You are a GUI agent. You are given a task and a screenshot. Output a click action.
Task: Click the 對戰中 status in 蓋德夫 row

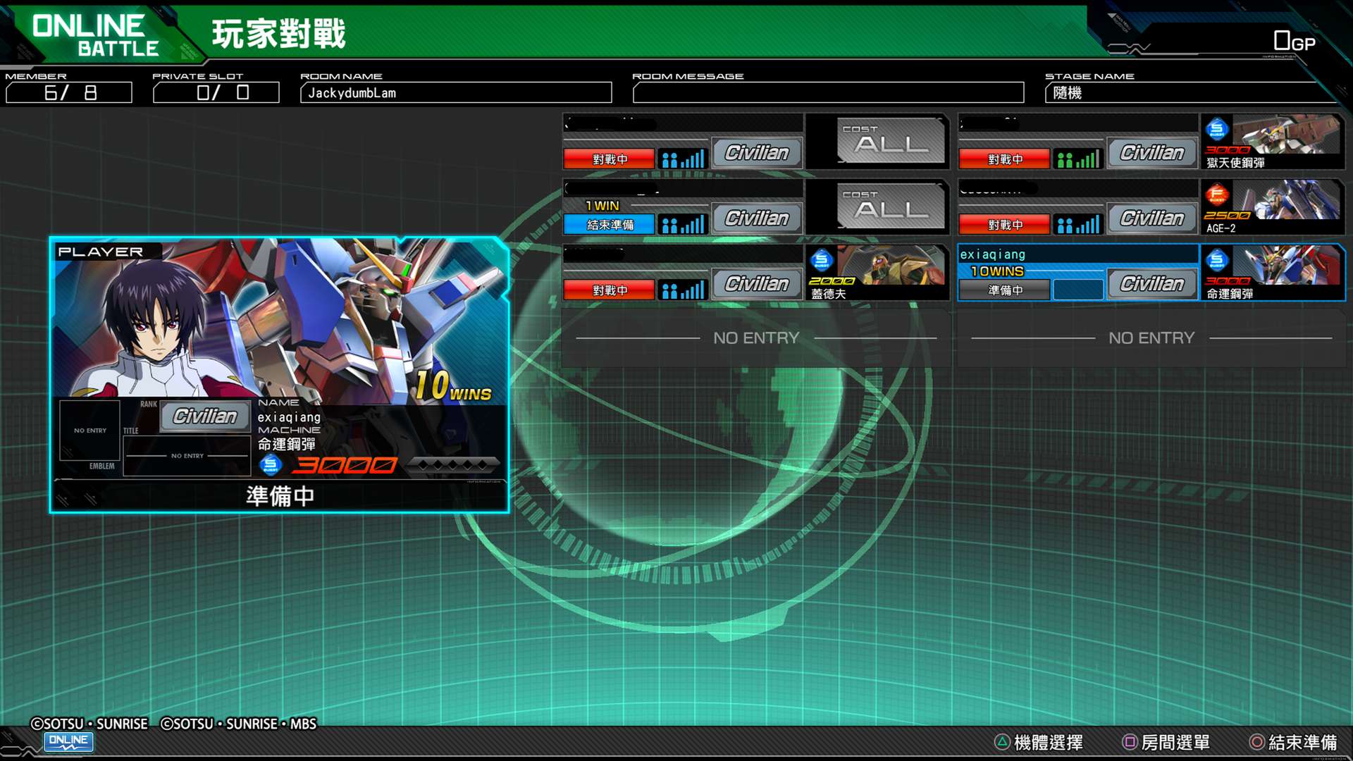click(610, 290)
